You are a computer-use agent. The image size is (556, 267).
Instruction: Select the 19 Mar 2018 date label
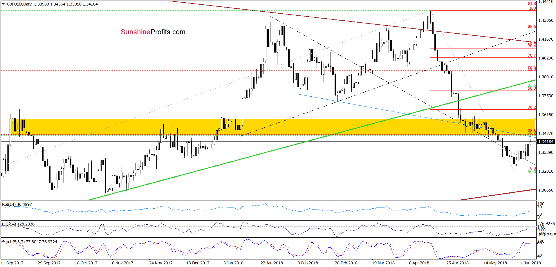[383, 263]
